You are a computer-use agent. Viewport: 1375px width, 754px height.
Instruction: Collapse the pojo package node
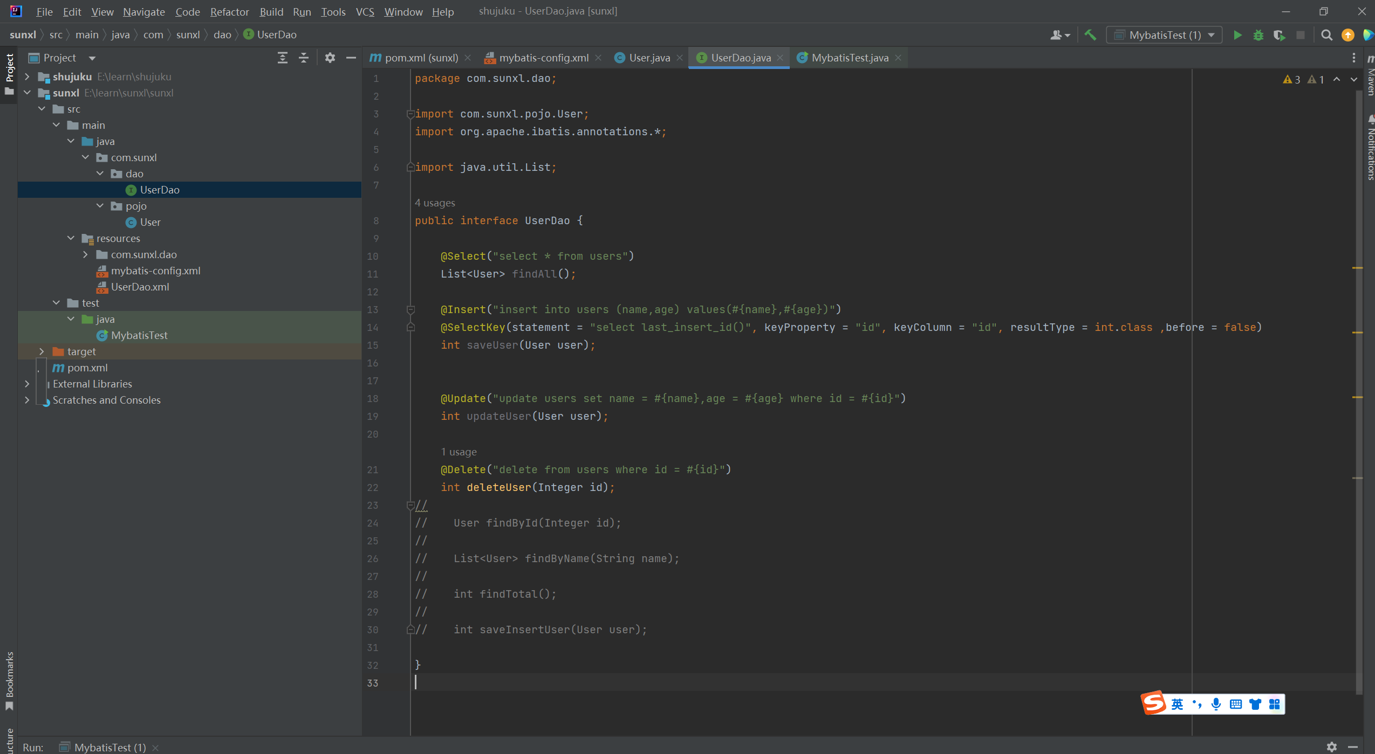click(x=100, y=206)
